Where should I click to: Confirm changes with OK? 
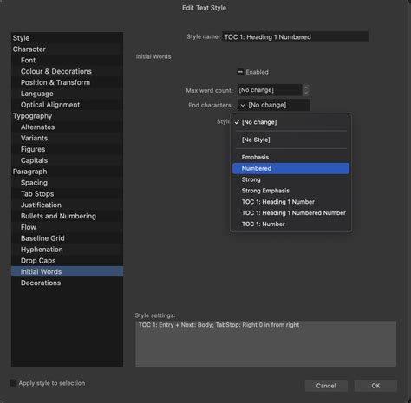click(x=375, y=386)
